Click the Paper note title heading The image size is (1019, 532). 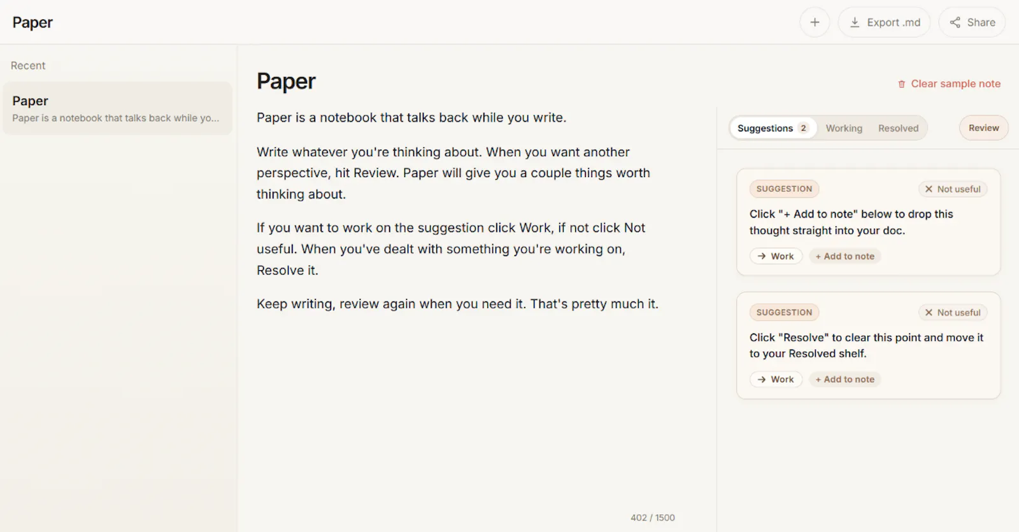(x=286, y=82)
